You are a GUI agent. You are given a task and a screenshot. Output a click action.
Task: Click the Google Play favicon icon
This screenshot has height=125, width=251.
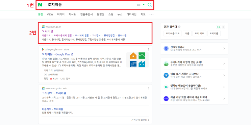point(43,49)
